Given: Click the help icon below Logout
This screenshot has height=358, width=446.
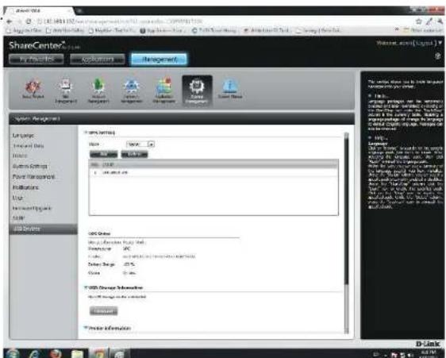Looking at the screenshot, I should (x=438, y=56).
